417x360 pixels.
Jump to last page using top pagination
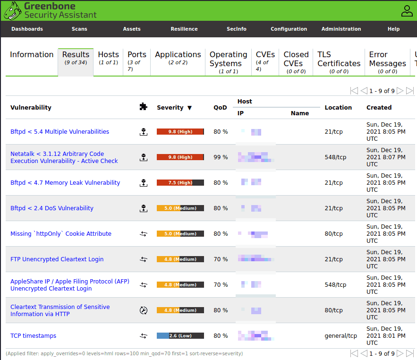[409, 91]
